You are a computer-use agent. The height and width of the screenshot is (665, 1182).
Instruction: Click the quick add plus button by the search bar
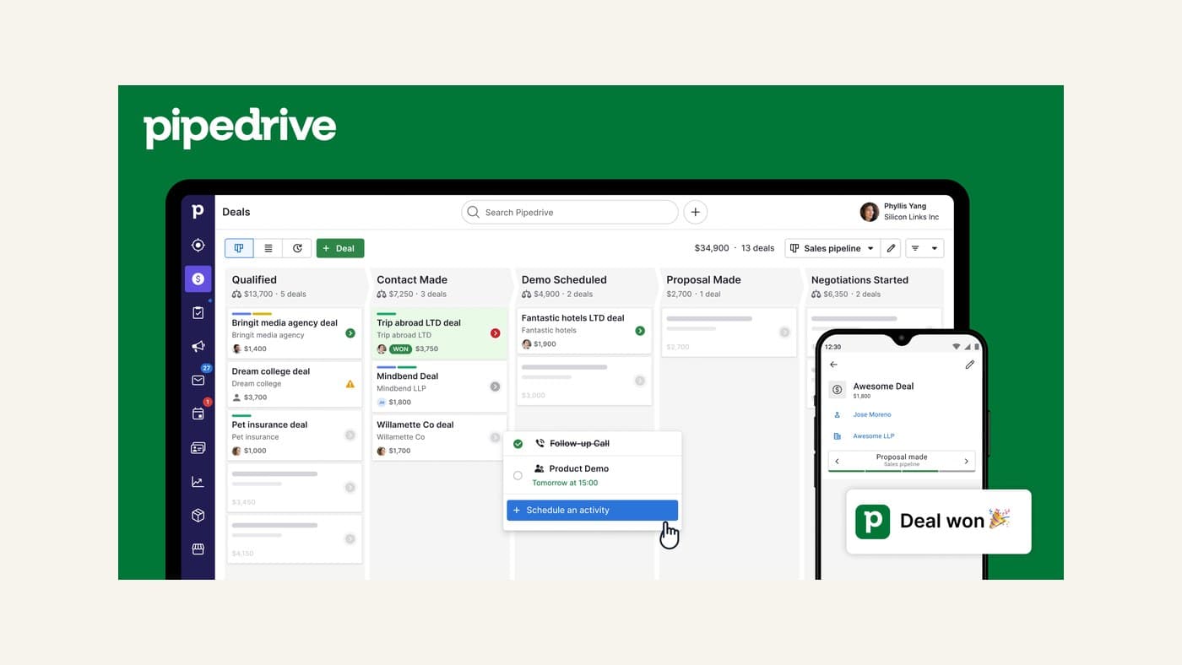coord(695,212)
